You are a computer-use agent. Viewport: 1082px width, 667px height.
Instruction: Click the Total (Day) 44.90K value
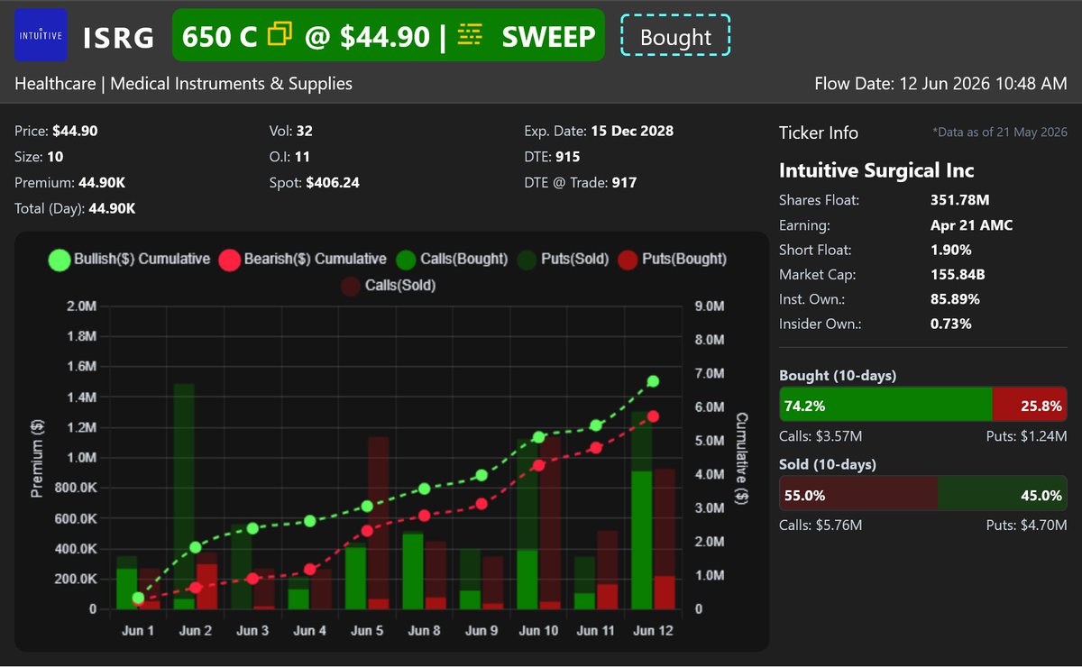(111, 208)
